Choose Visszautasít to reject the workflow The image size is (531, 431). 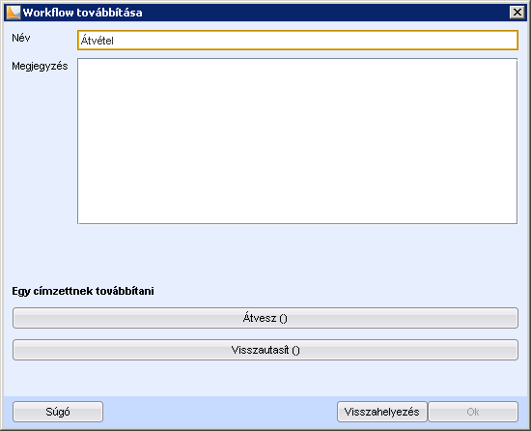point(265,350)
